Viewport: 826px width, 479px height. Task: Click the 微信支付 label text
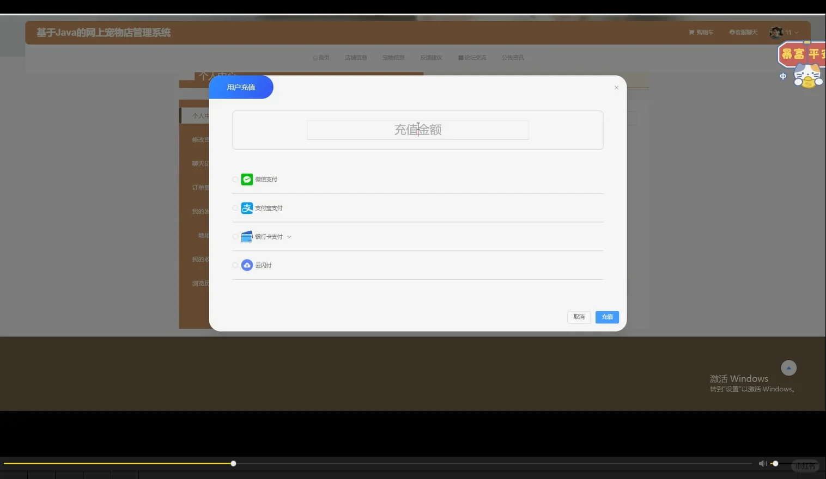pyautogui.click(x=266, y=179)
